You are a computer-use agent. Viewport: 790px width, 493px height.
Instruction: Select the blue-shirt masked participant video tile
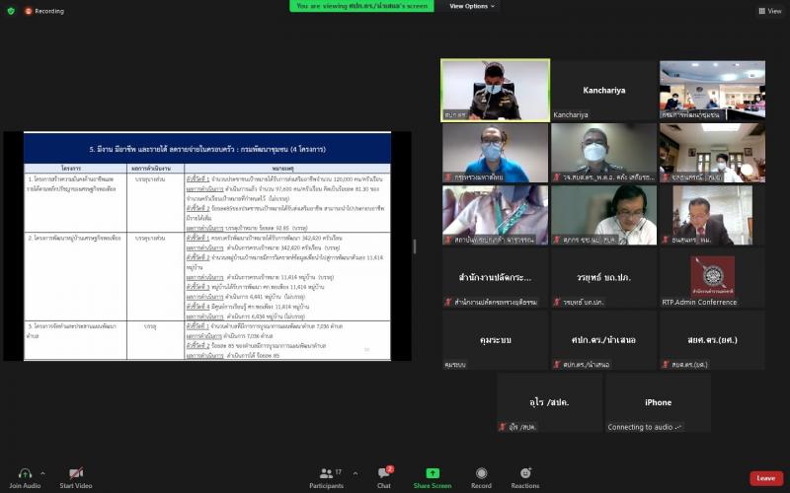(496, 153)
